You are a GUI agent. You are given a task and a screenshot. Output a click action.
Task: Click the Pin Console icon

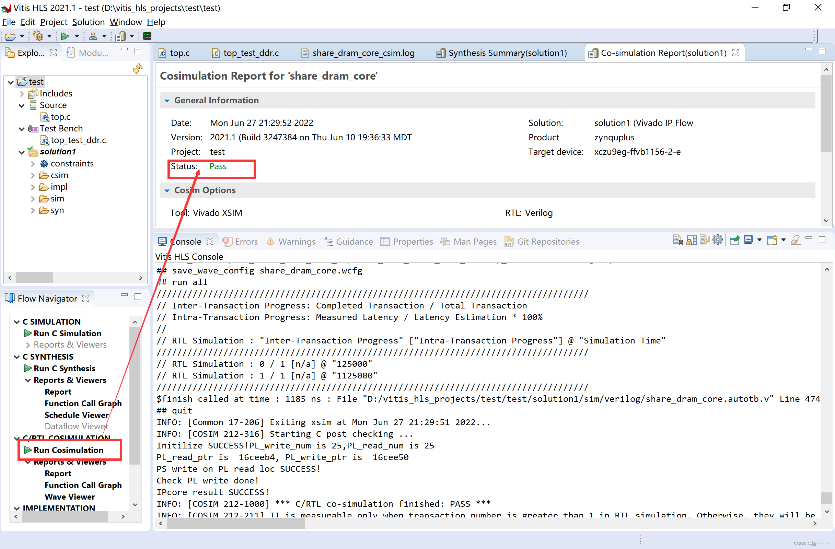734,240
